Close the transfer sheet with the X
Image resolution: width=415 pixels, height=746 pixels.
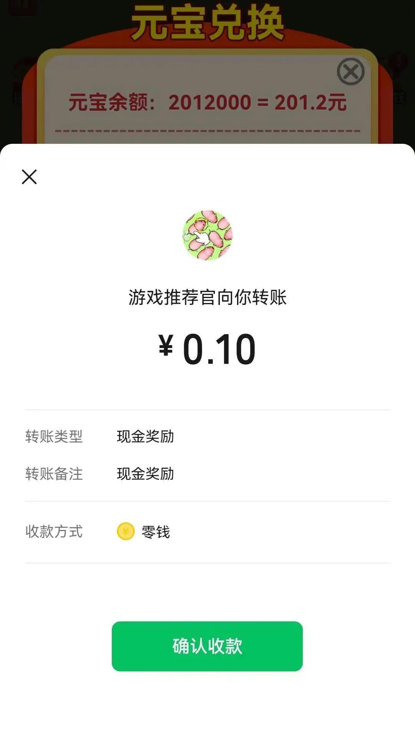coord(29,177)
